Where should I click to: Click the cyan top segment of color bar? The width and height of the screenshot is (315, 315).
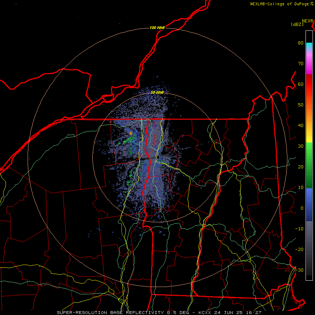(309, 45)
